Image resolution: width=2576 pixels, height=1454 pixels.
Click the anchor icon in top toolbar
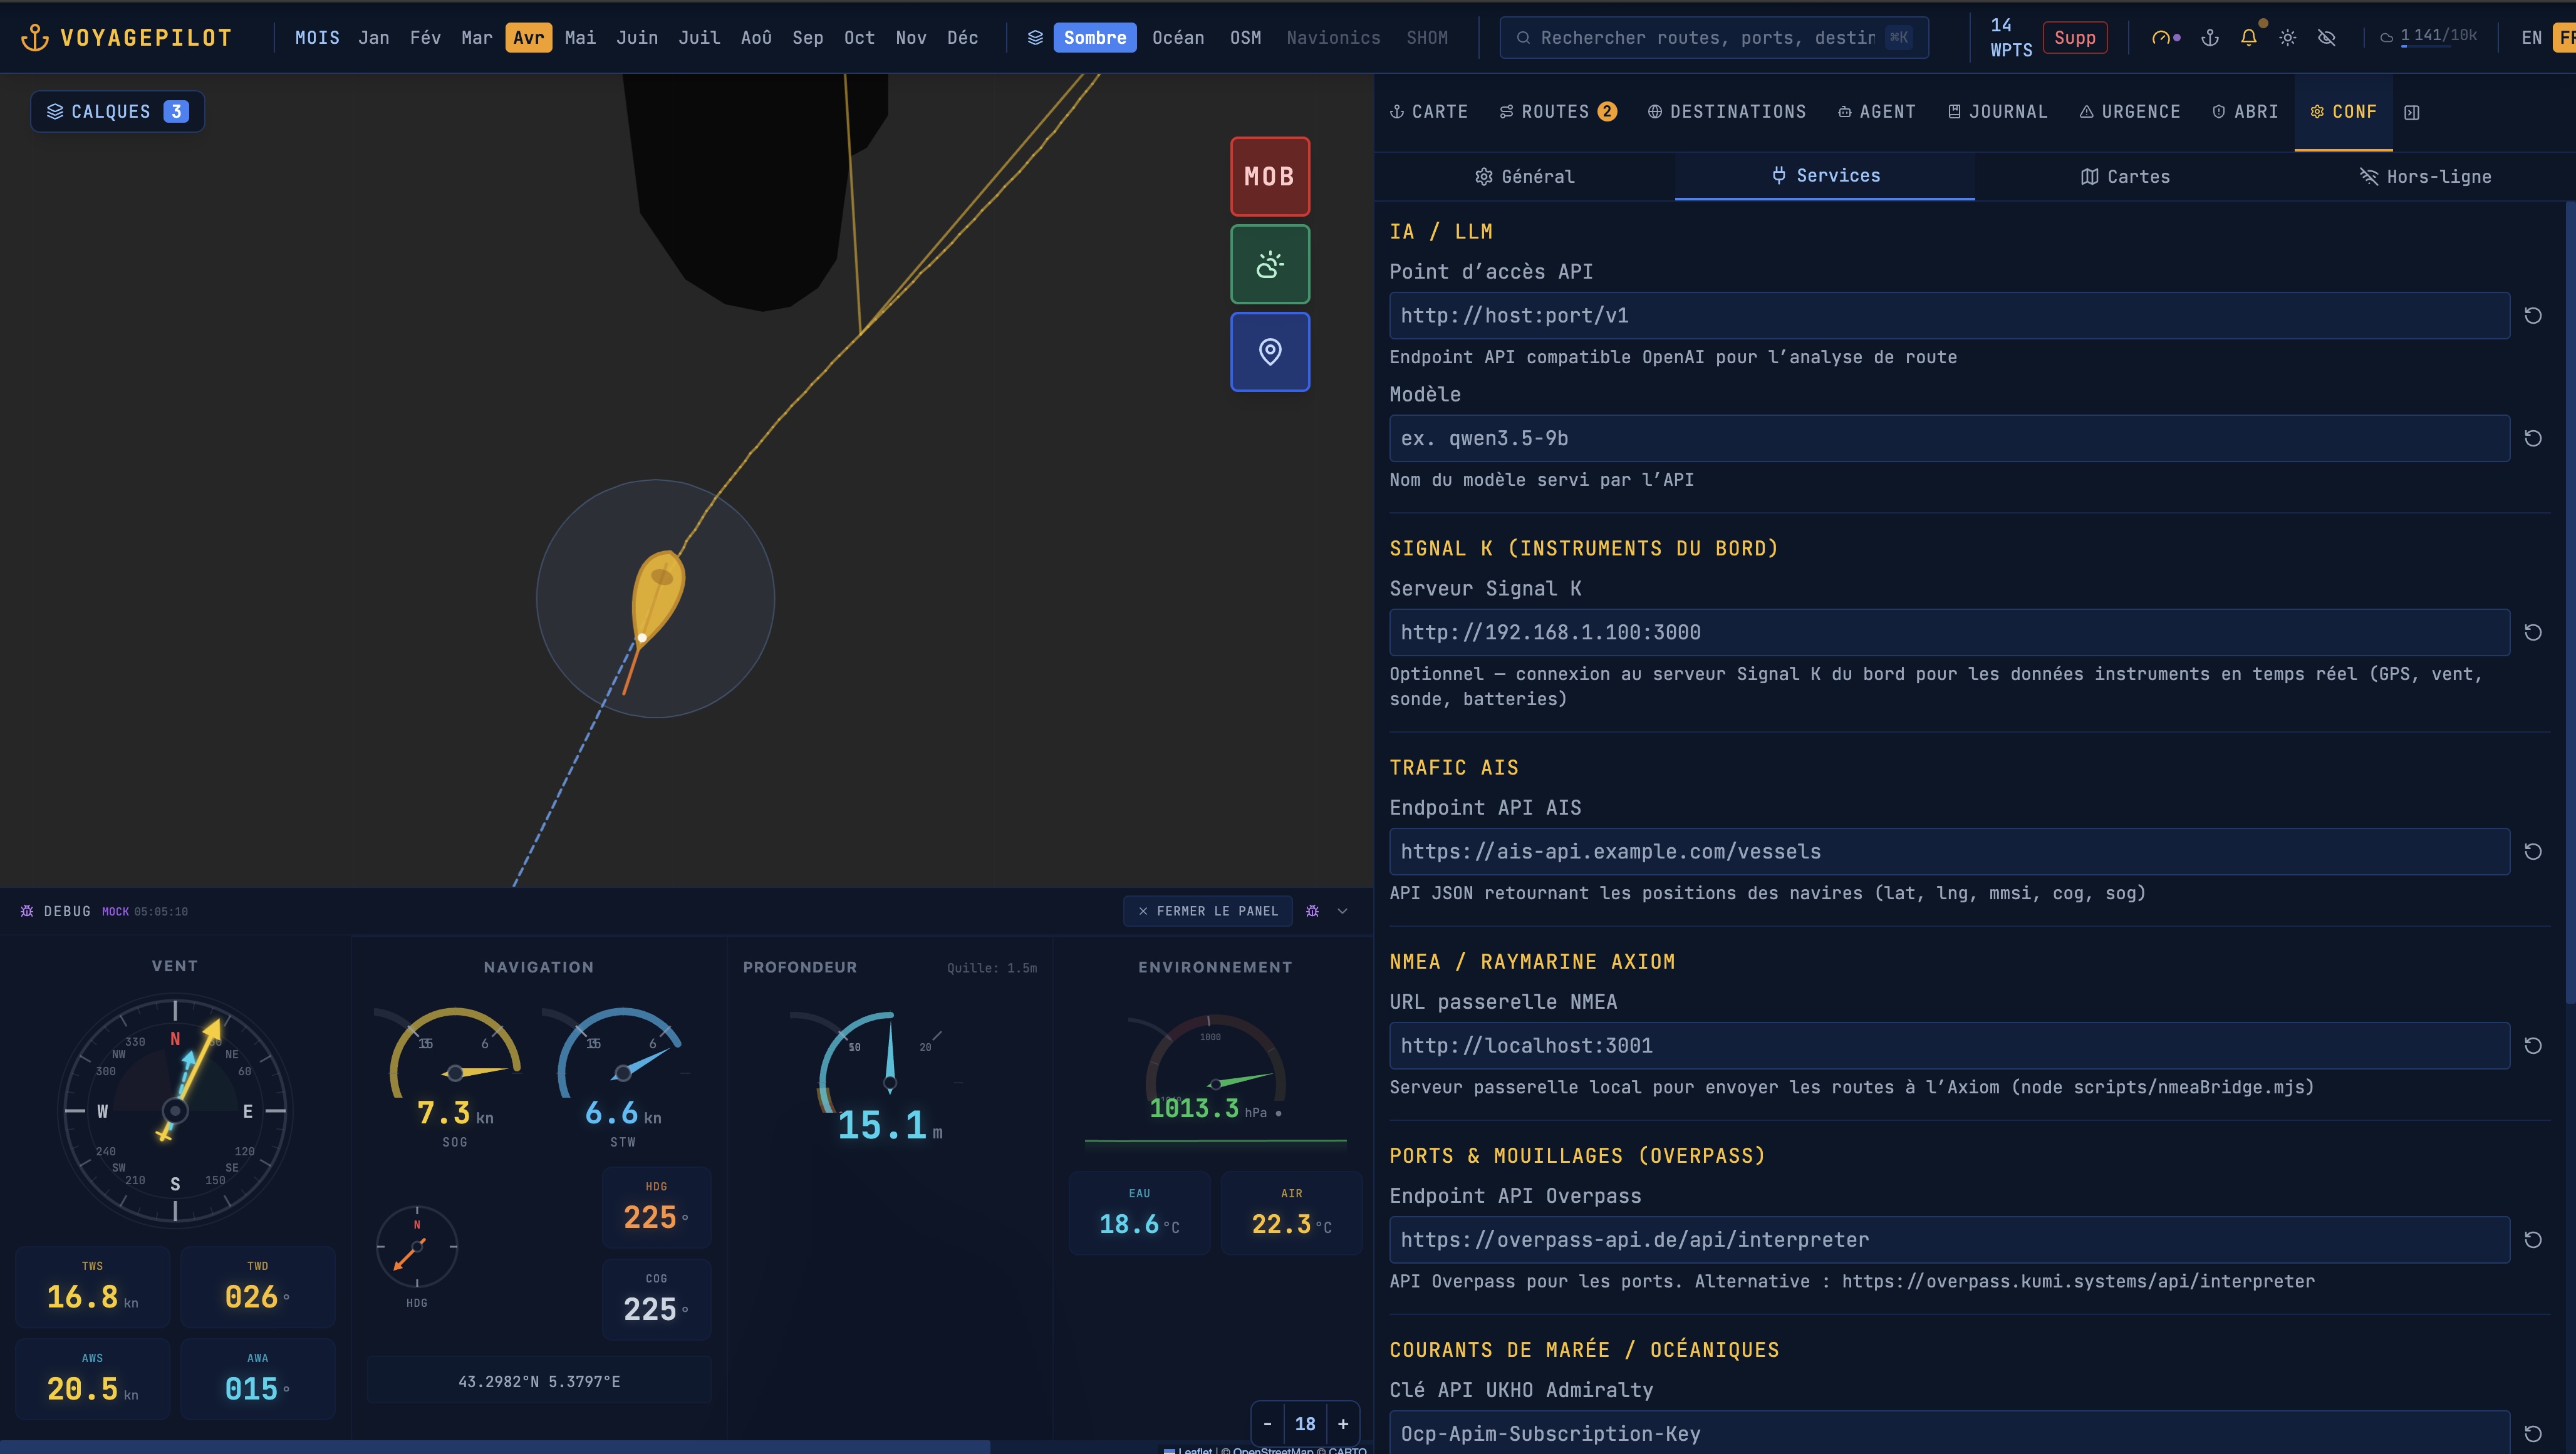point(2210,38)
